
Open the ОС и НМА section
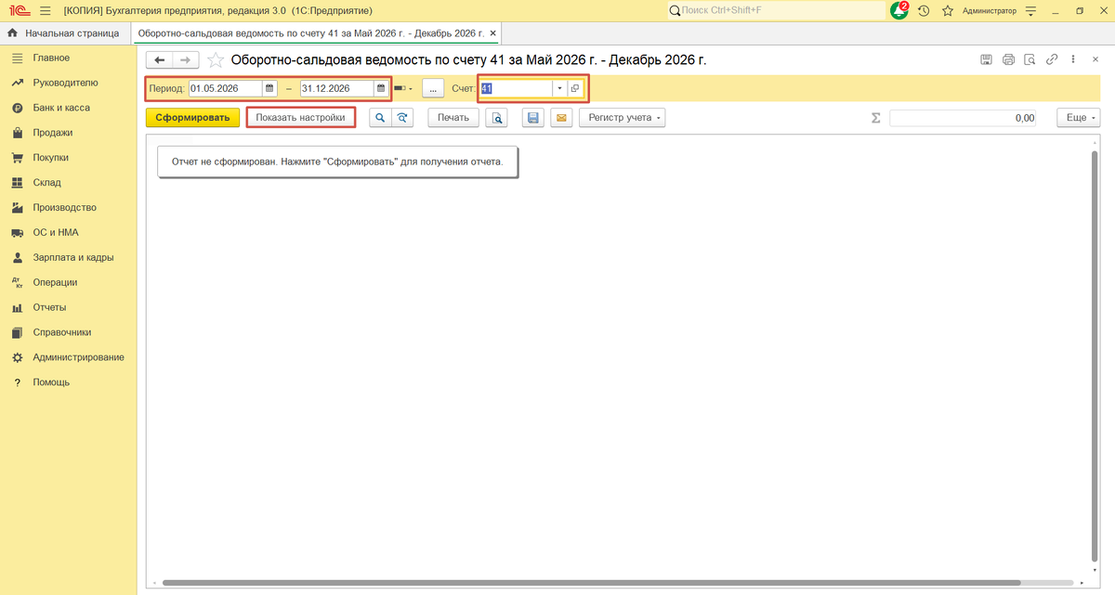tap(56, 233)
